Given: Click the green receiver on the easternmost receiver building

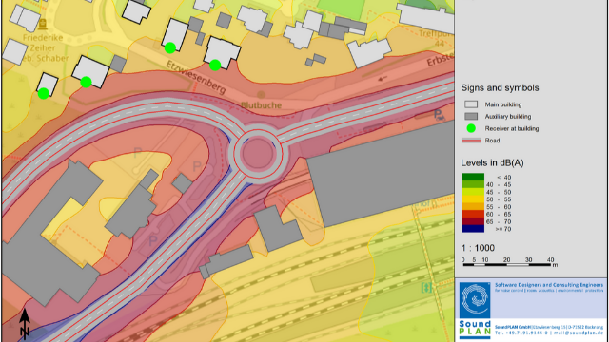Looking at the screenshot, I should coord(215,66).
